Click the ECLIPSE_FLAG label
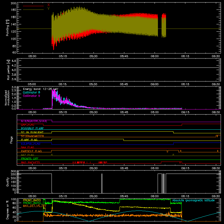 (31, 144)
